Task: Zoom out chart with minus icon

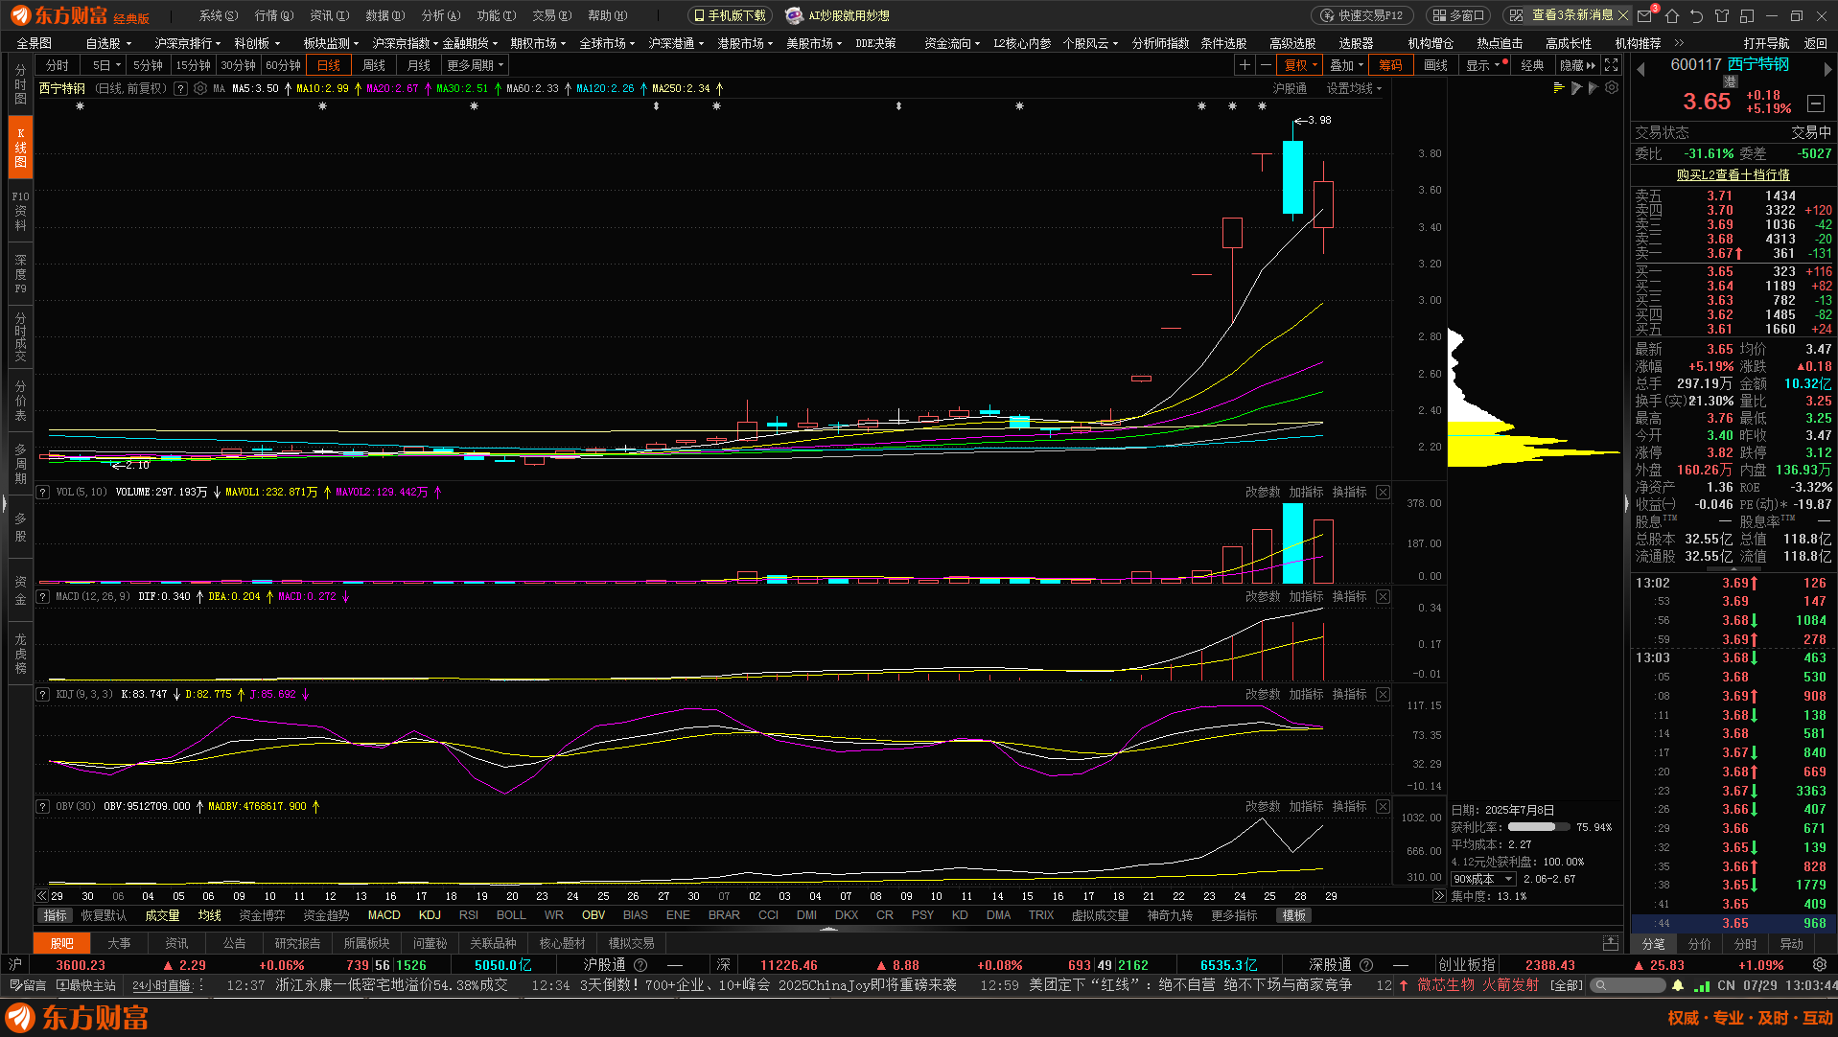Action: pyautogui.click(x=1266, y=65)
